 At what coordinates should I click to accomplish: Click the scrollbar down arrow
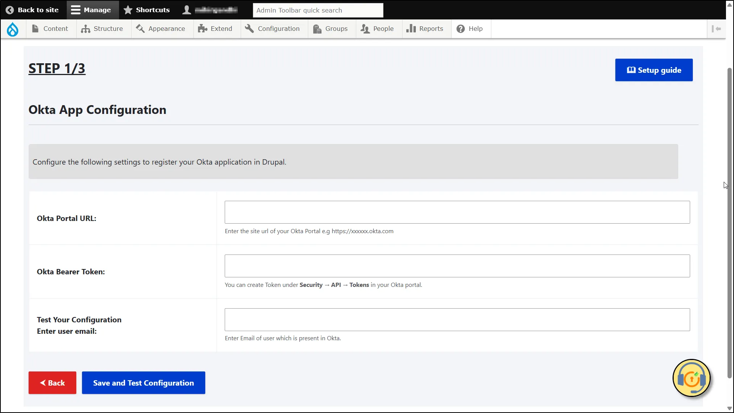click(730, 409)
